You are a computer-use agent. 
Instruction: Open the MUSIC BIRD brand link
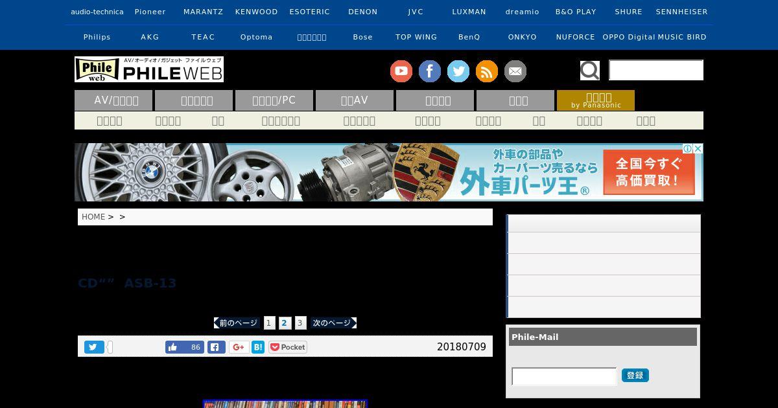pos(682,37)
